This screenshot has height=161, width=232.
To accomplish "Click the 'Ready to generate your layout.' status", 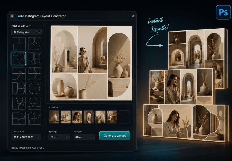I will 28,148.
